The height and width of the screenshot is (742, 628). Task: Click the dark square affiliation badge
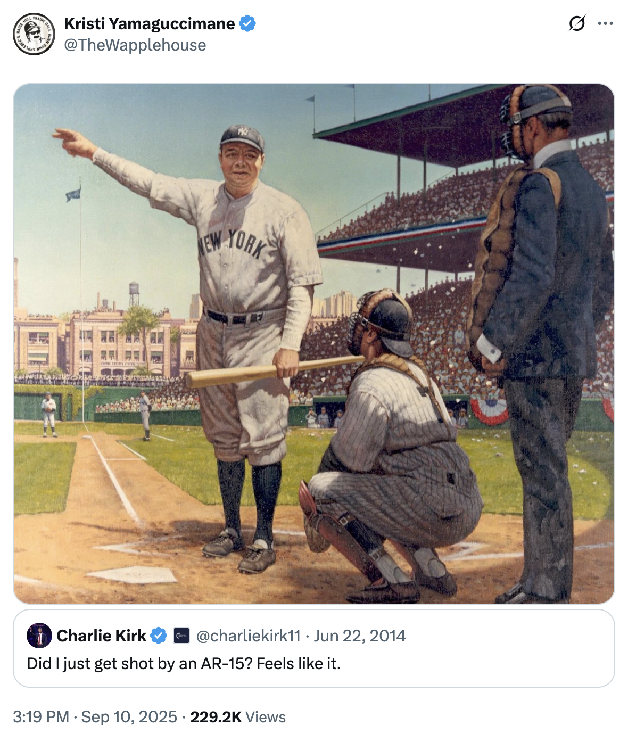pyautogui.click(x=181, y=636)
